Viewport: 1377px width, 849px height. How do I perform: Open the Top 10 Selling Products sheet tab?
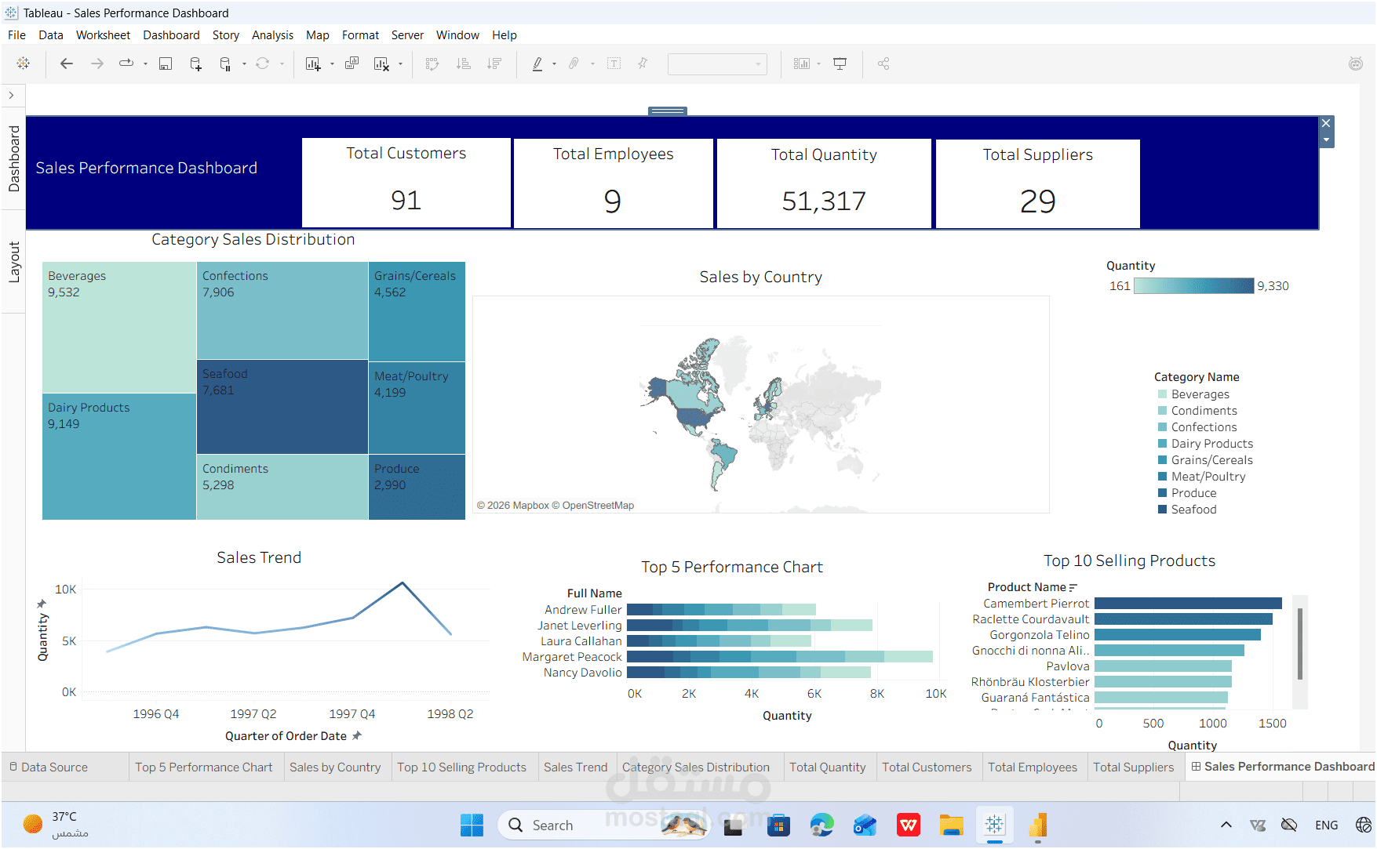(461, 767)
